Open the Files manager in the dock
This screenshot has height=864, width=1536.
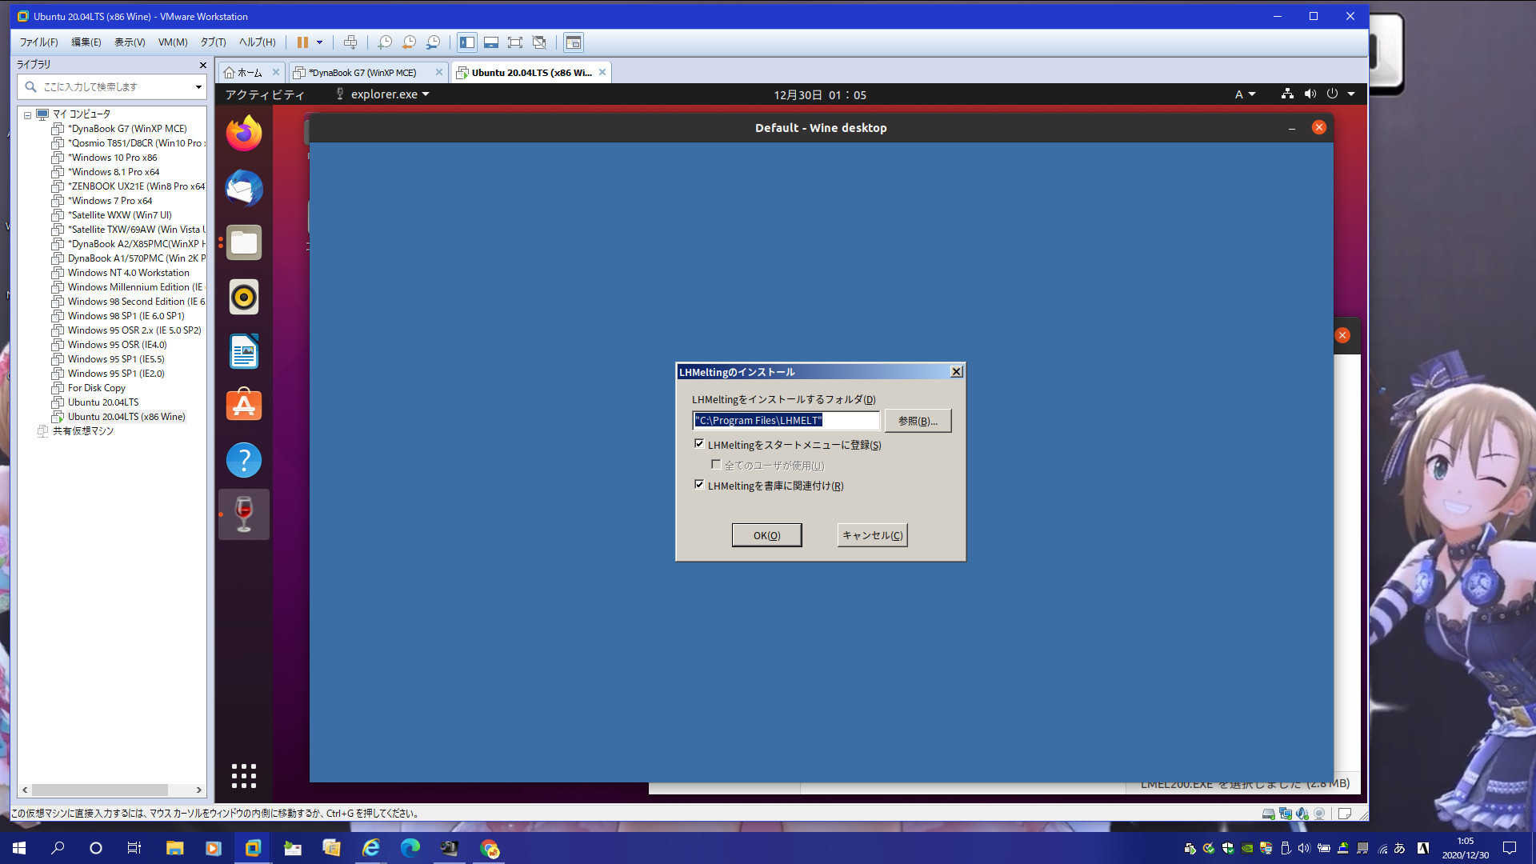coord(244,242)
